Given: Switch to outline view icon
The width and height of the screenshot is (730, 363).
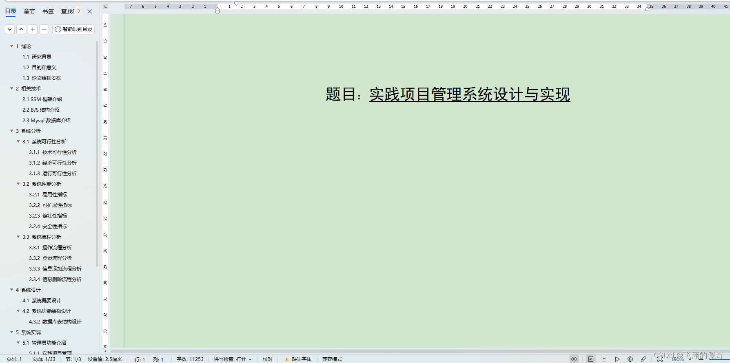Looking at the screenshot, I should point(604,359).
